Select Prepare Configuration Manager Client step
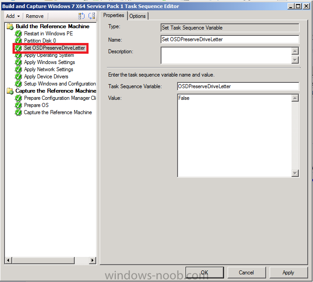The width and height of the screenshot is (313, 282). click(x=60, y=98)
